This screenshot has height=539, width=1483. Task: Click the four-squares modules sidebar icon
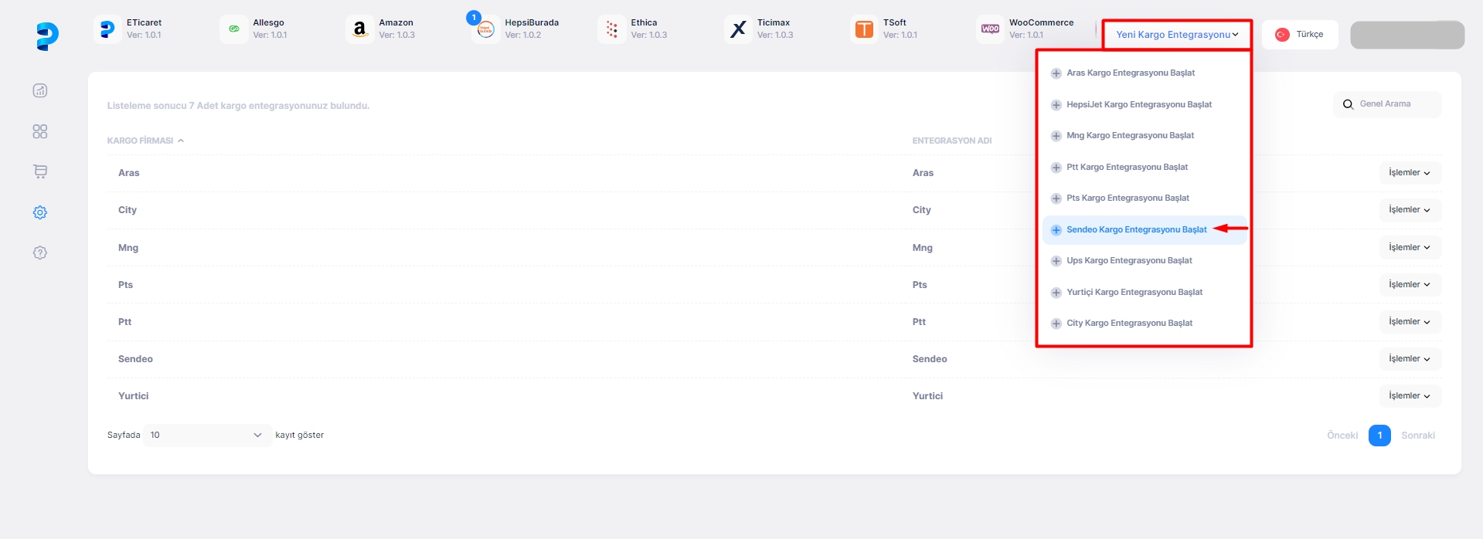point(40,131)
